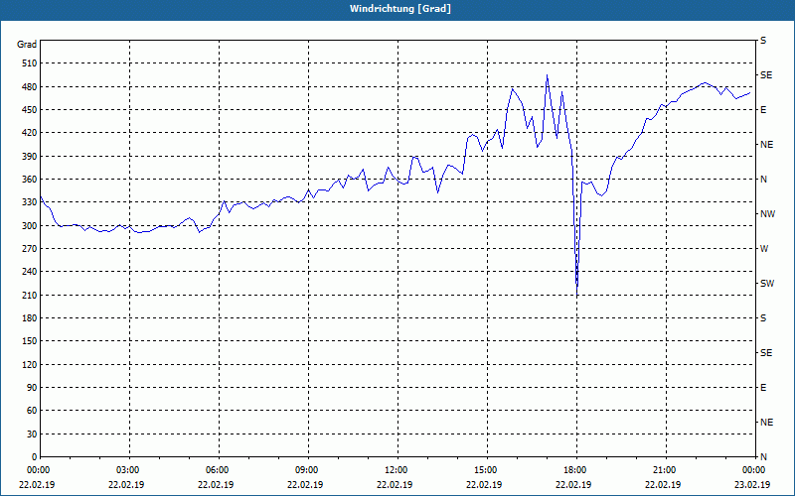Click the sharp downward spike of the blue line at 18:00
Image resolution: width=795 pixels, height=496 pixels.
[x=577, y=293]
